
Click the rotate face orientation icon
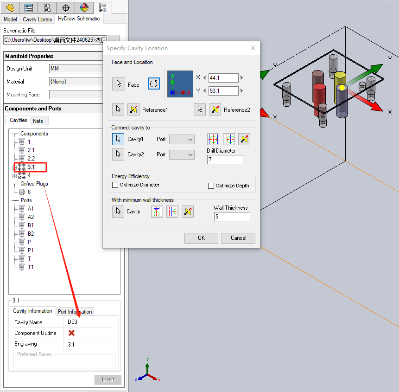(x=154, y=84)
